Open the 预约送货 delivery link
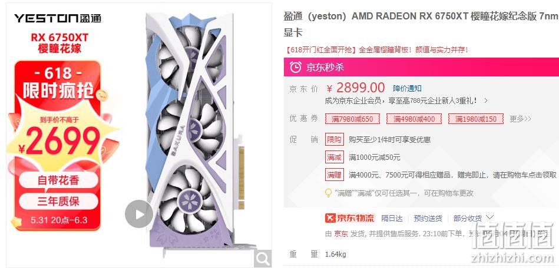 (x=428, y=218)
